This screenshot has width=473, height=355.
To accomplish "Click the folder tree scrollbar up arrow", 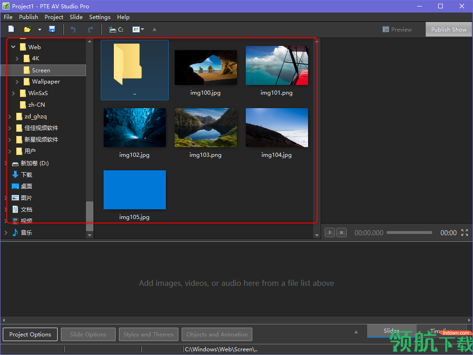I will point(90,41).
